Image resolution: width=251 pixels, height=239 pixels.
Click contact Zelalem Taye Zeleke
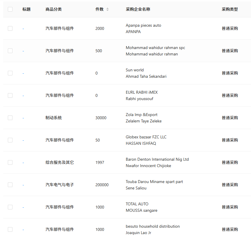tap(144, 121)
